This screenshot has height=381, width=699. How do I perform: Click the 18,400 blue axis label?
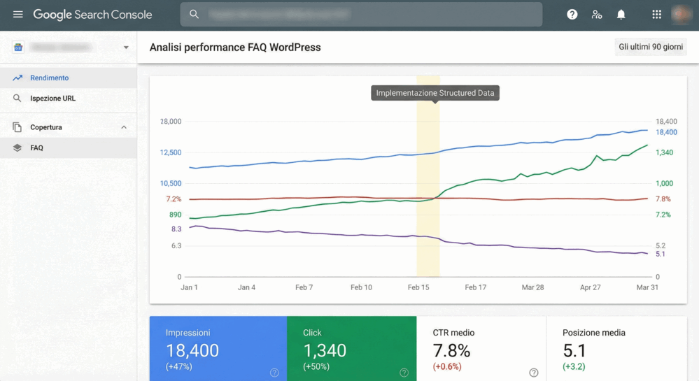click(x=666, y=132)
